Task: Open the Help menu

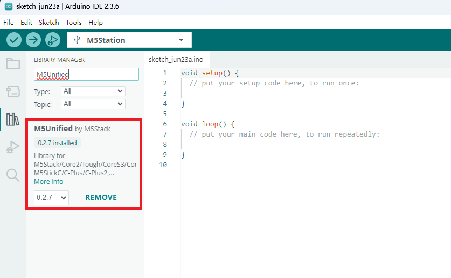Action: click(95, 23)
